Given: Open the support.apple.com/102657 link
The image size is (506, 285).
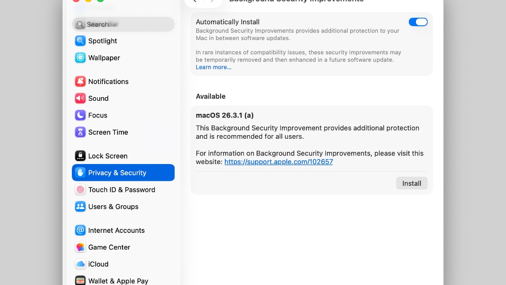Looking at the screenshot, I should [x=278, y=162].
